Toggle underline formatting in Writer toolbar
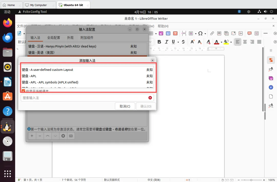Screen dimensions: 277x182 pos(173,42)
